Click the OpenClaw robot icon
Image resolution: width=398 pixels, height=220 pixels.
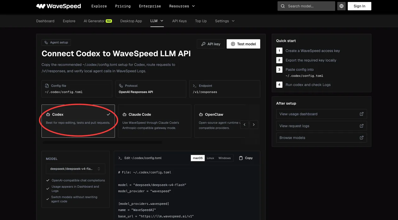201,114
